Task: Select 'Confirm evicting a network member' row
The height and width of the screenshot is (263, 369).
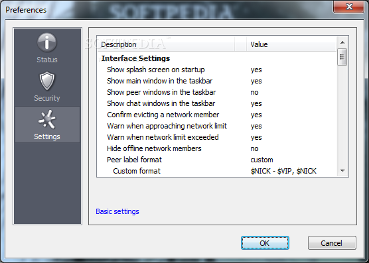Action: 216,115
